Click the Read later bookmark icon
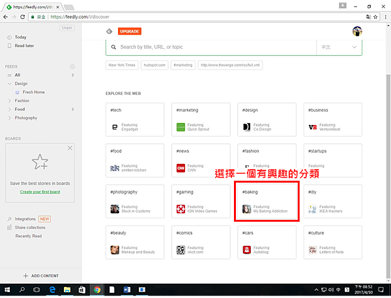Screen dimensions: 391x298 9,46
